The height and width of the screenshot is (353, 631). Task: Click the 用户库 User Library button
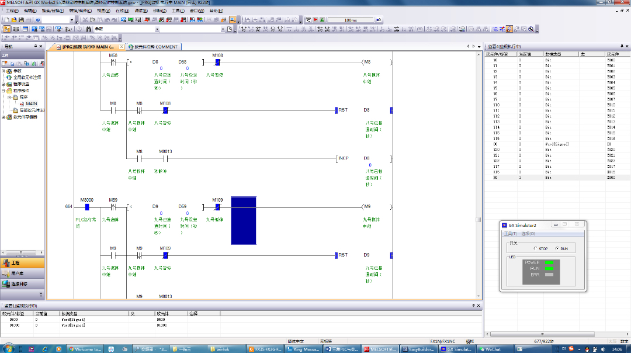pyautogui.click(x=23, y=274)
